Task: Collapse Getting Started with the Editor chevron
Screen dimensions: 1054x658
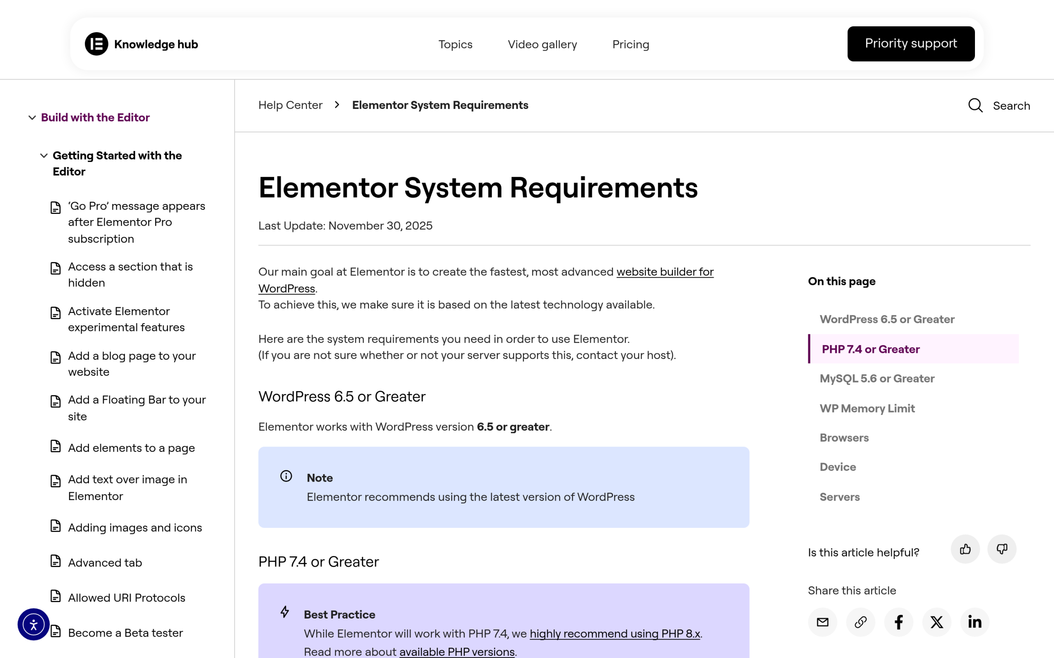Action: [44, 155]
